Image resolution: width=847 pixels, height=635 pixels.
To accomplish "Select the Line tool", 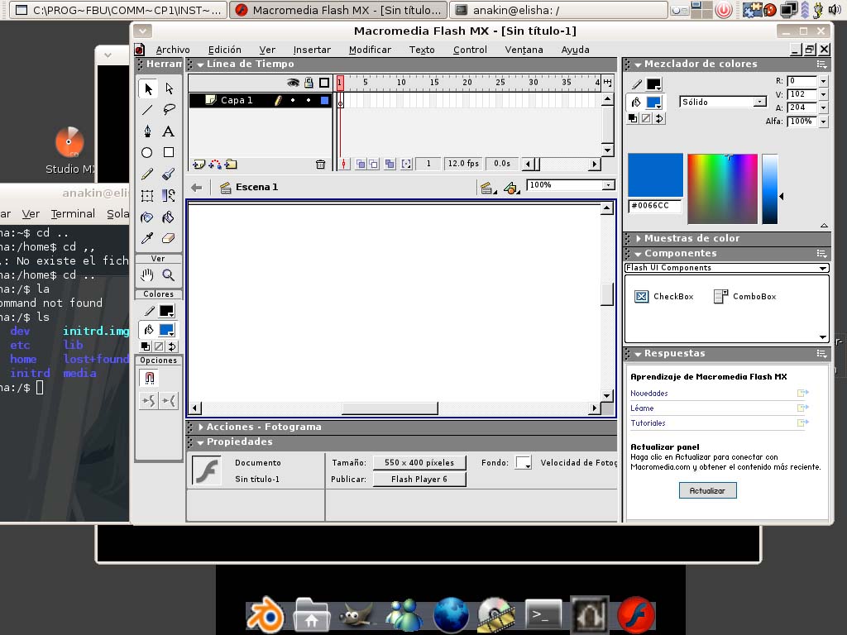I will pyautogui.click(x=147, y=110).
